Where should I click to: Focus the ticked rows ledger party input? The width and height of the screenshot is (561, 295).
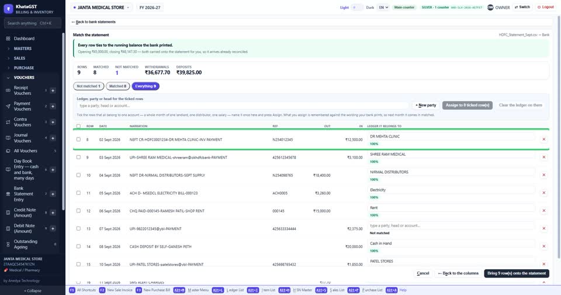coord(243,106)
